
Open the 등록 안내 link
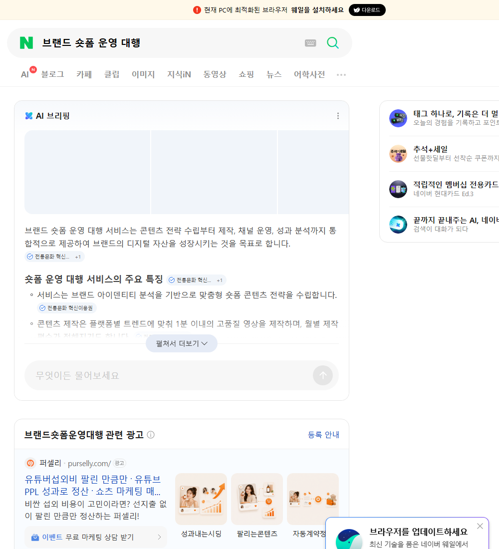(323, 435)
